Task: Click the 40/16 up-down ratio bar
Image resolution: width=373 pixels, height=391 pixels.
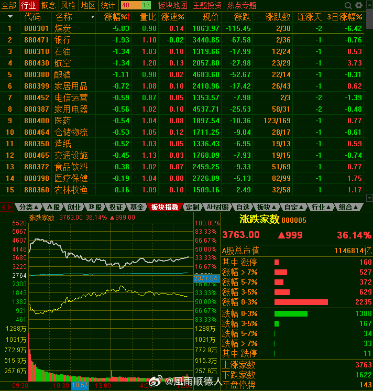Action: click(136, 5)
